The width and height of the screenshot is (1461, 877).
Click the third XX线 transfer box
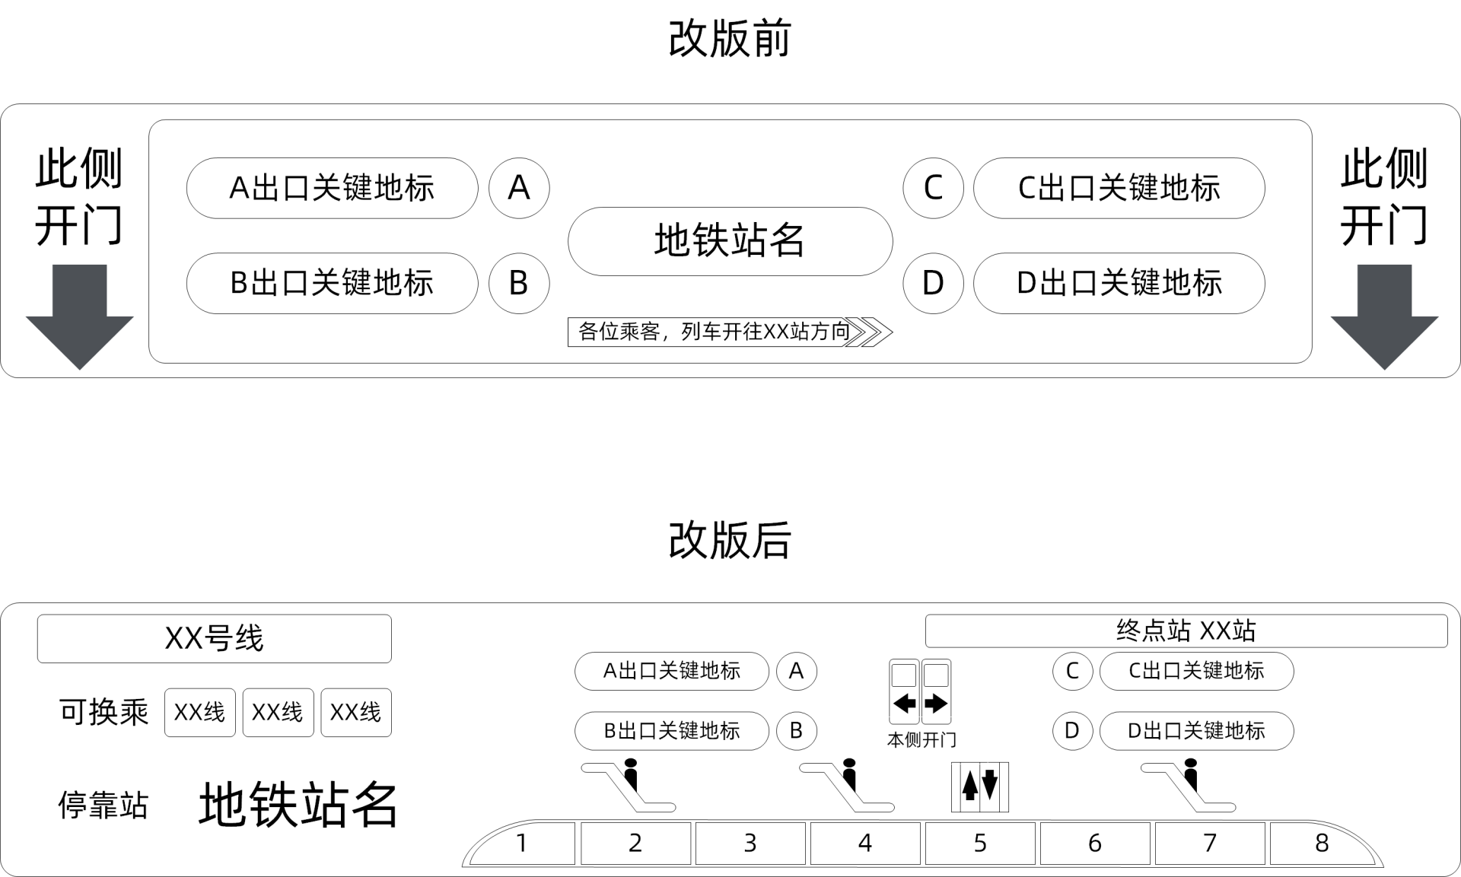point(356,713)
